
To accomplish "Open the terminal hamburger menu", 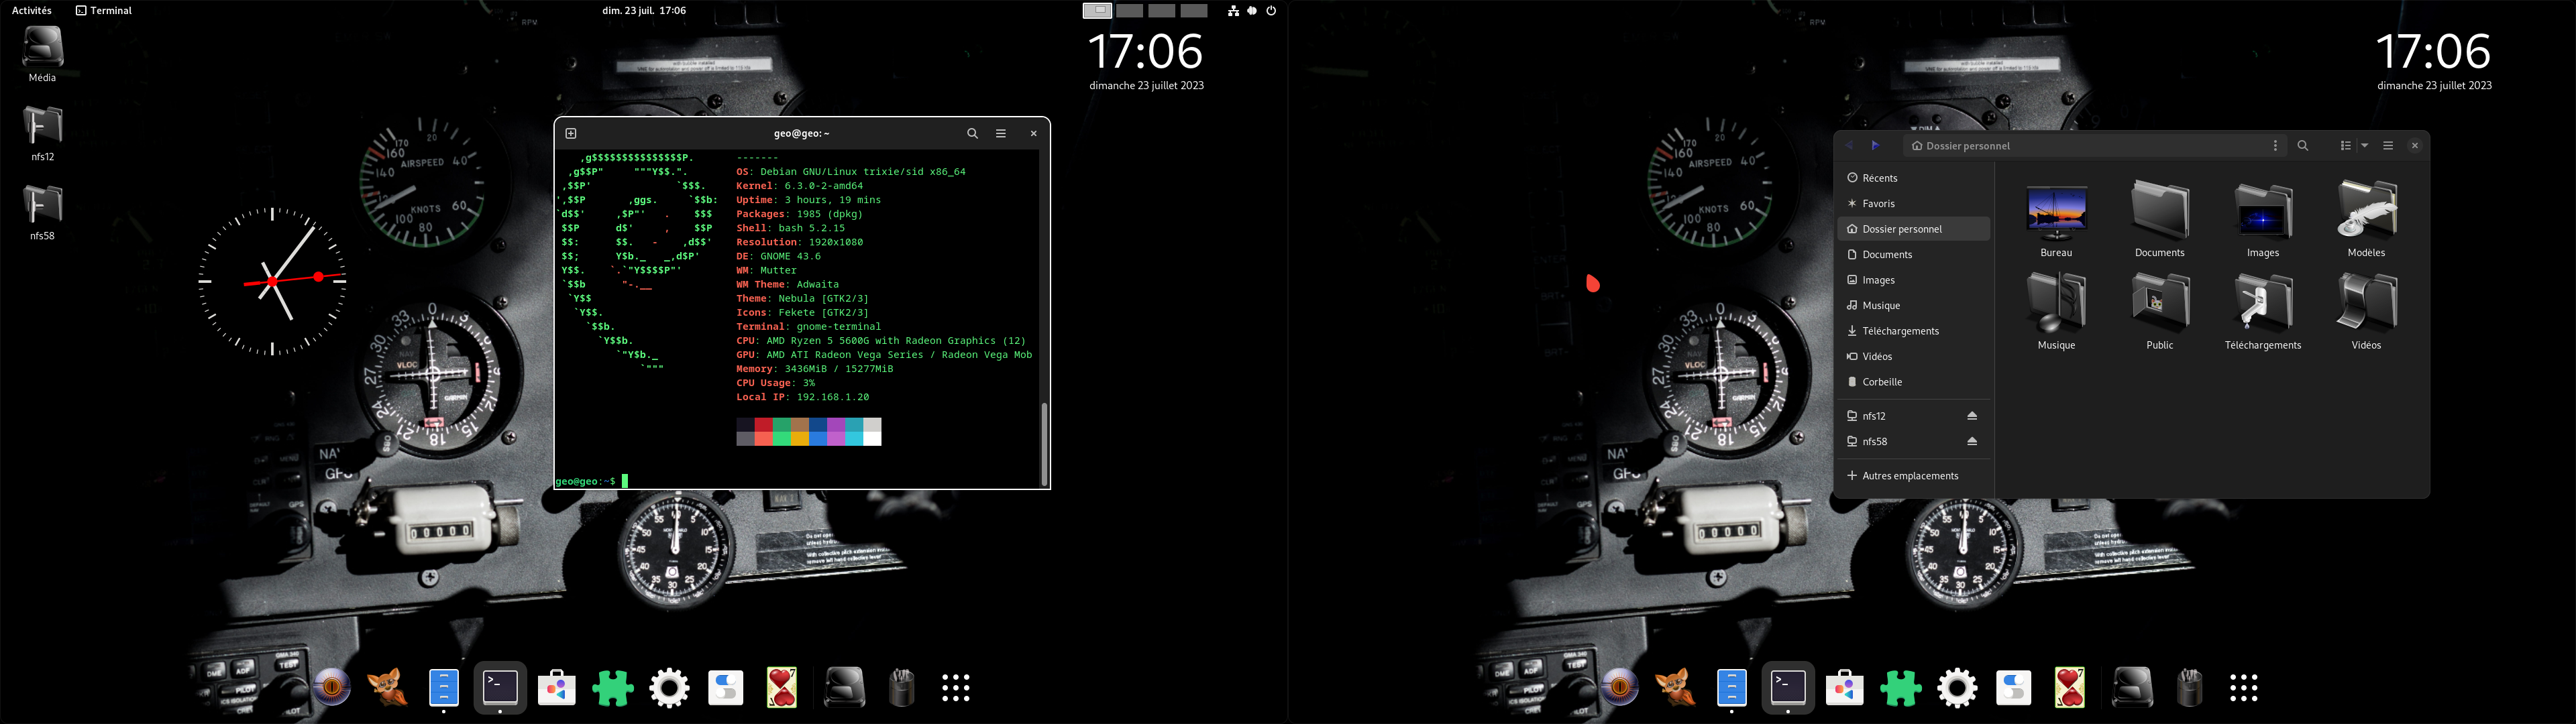I will [x=1001, y=133].
